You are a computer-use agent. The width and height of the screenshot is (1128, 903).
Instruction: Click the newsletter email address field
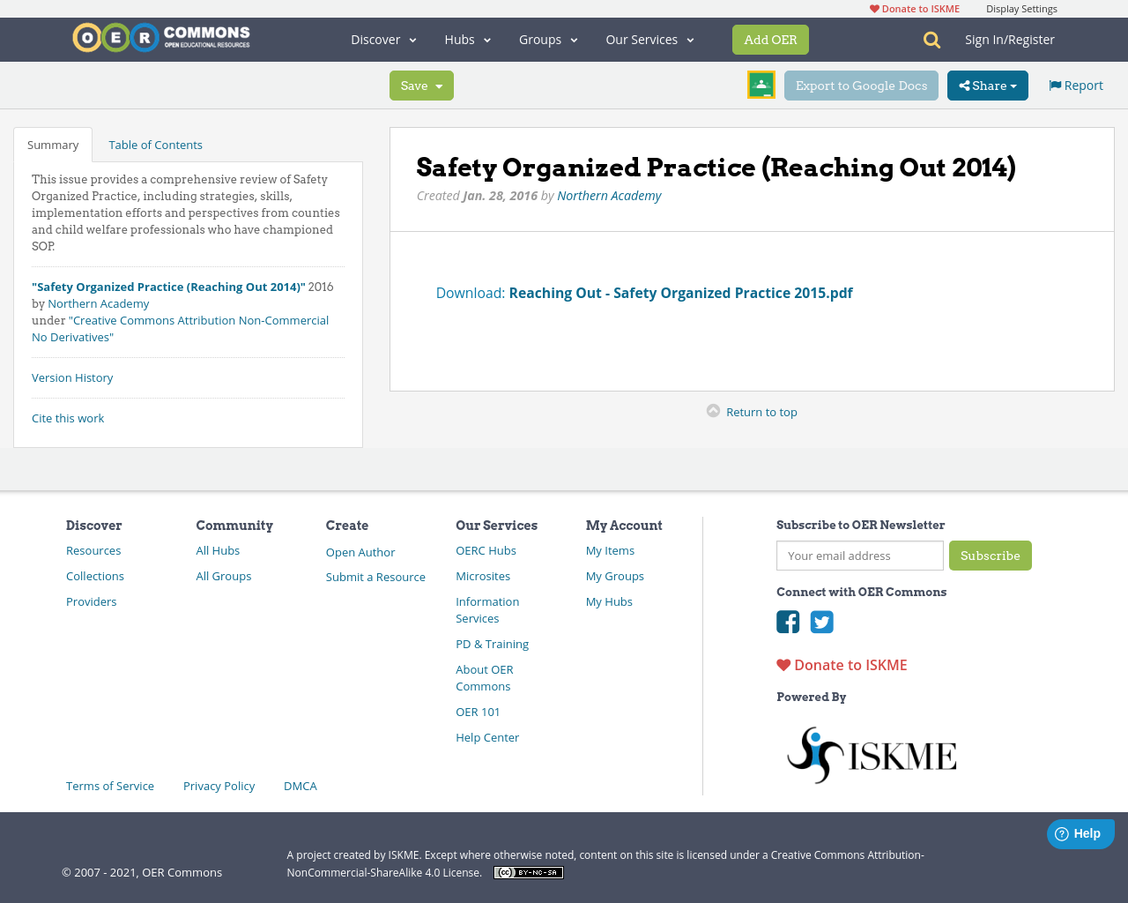859,556
